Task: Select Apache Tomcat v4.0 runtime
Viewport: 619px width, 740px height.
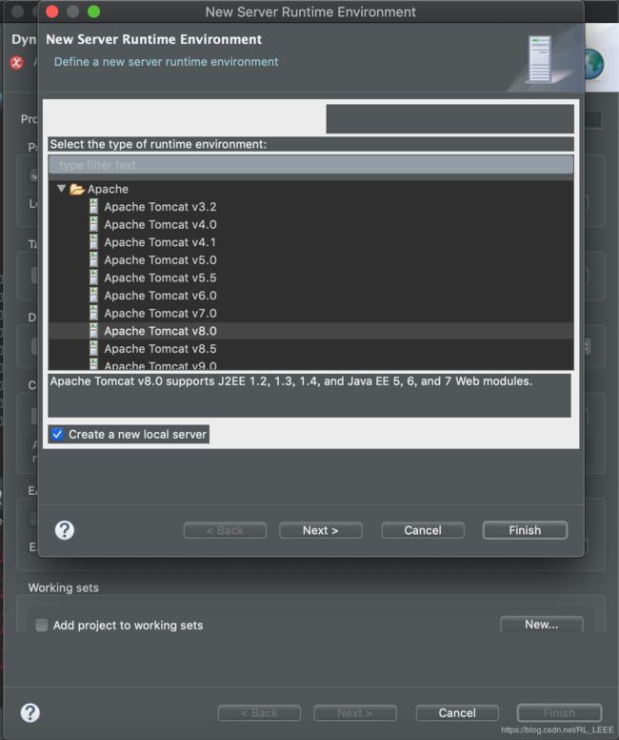Action: click(x=160, y=224)
